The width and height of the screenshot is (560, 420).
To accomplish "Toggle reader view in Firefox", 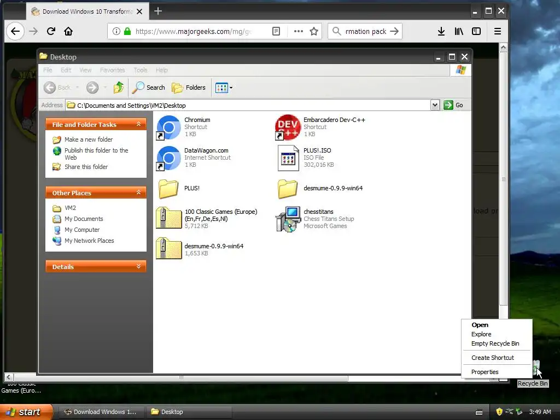I will point(276,31).
